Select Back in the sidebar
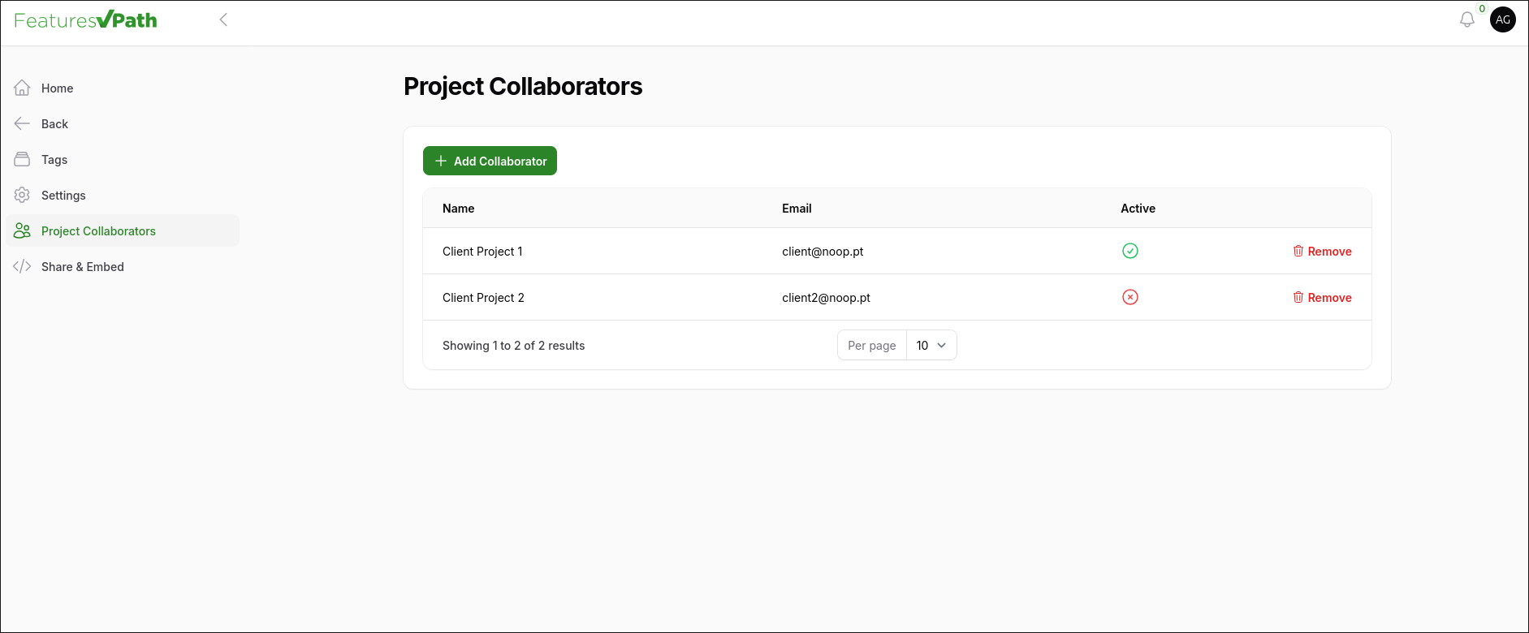The height and width of the screenshot is (633, 1529). [123, 123]
